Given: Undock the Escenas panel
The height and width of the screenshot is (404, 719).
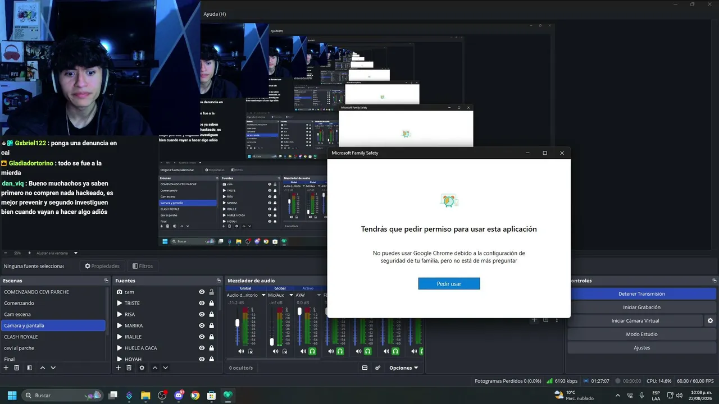Looking at the screenshot, I should (x=106, y=281).
